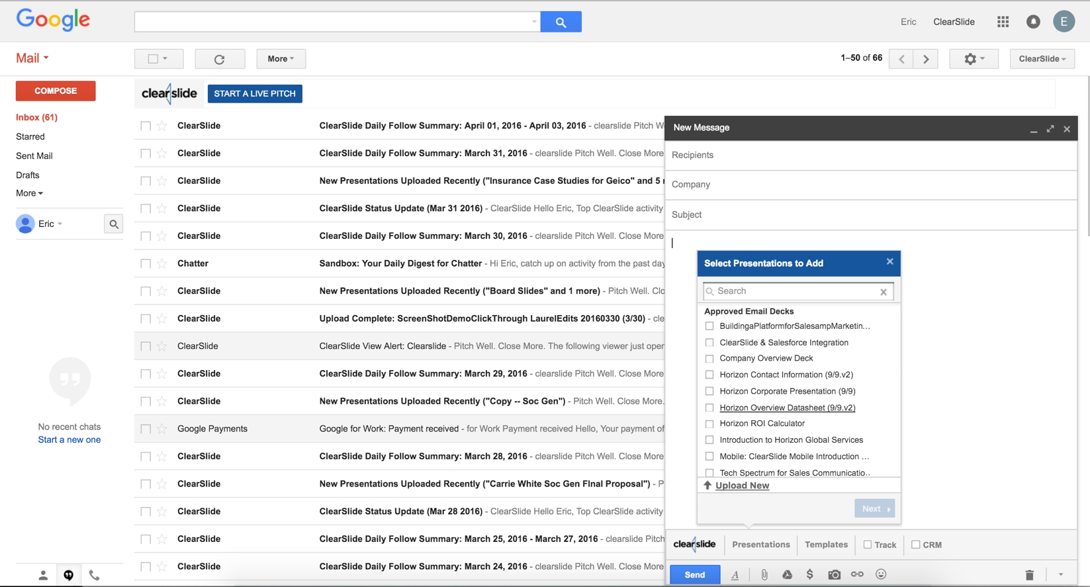Click the COMPOSE button
1090x587 pixels.
click(x=56, y=91)
